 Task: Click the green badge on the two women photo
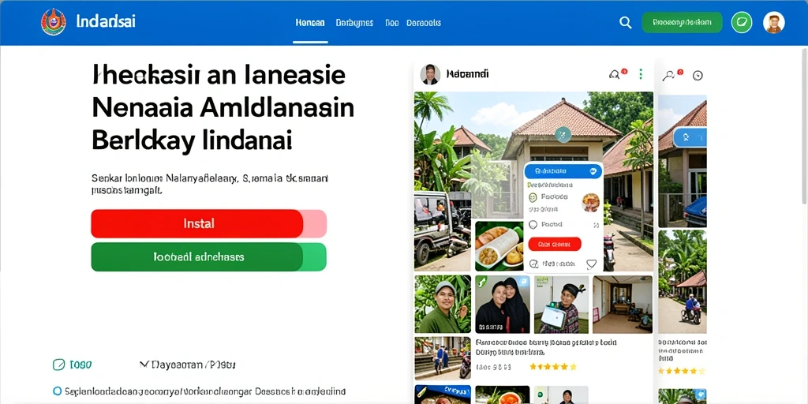pyautogui.click(x=481, y=282)
